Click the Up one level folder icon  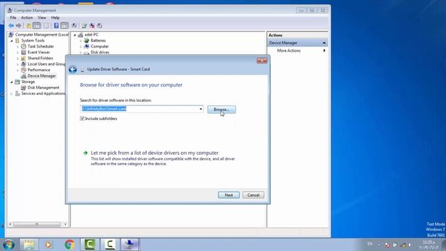(x=29, y=26)
